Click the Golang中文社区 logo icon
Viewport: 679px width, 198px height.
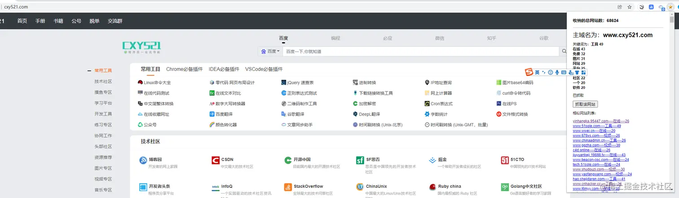coord(505,187)
